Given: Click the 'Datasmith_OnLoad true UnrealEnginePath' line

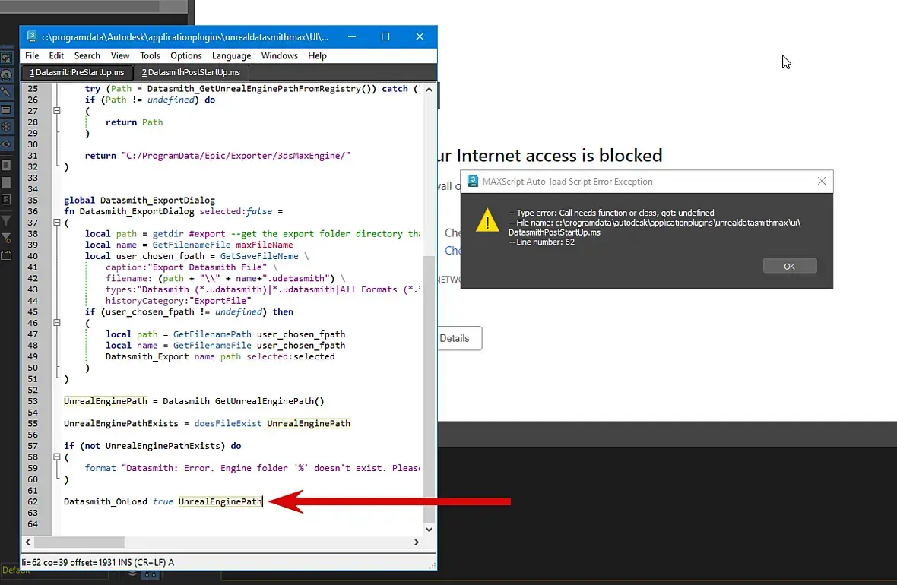Looking at the screenshot, I should [163, 501].
